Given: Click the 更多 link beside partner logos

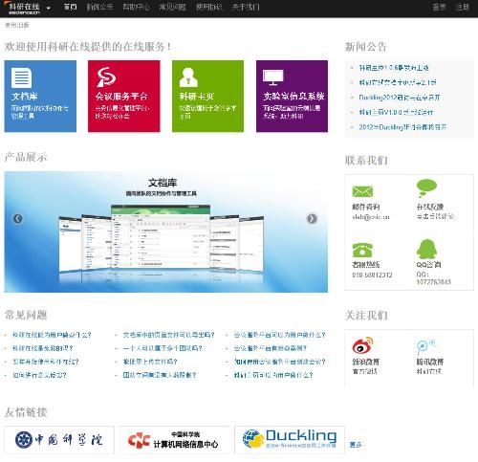Looking at the screenshot, I should click(356, 444).
